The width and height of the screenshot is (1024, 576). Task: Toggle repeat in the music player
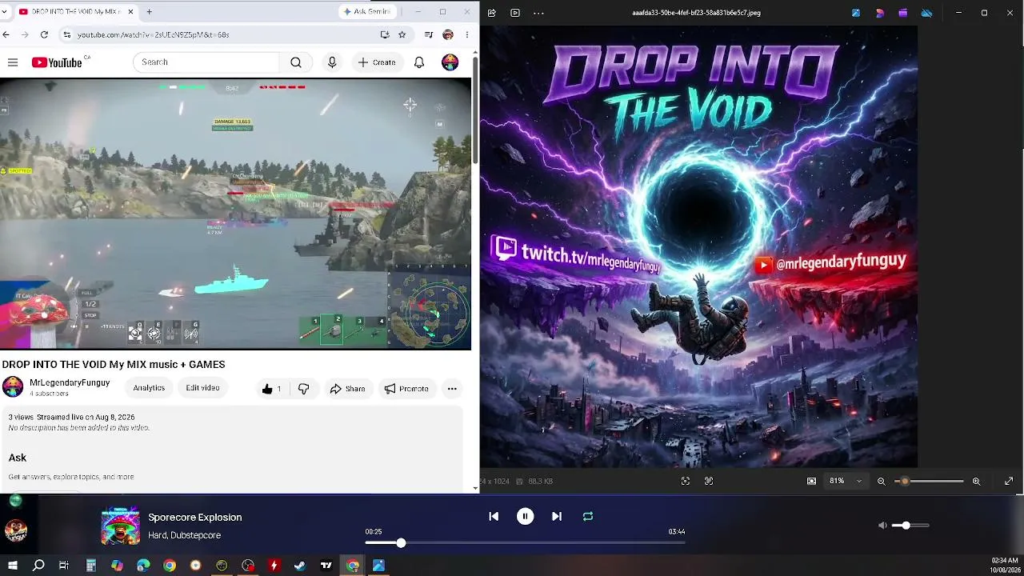click(588, 517)
